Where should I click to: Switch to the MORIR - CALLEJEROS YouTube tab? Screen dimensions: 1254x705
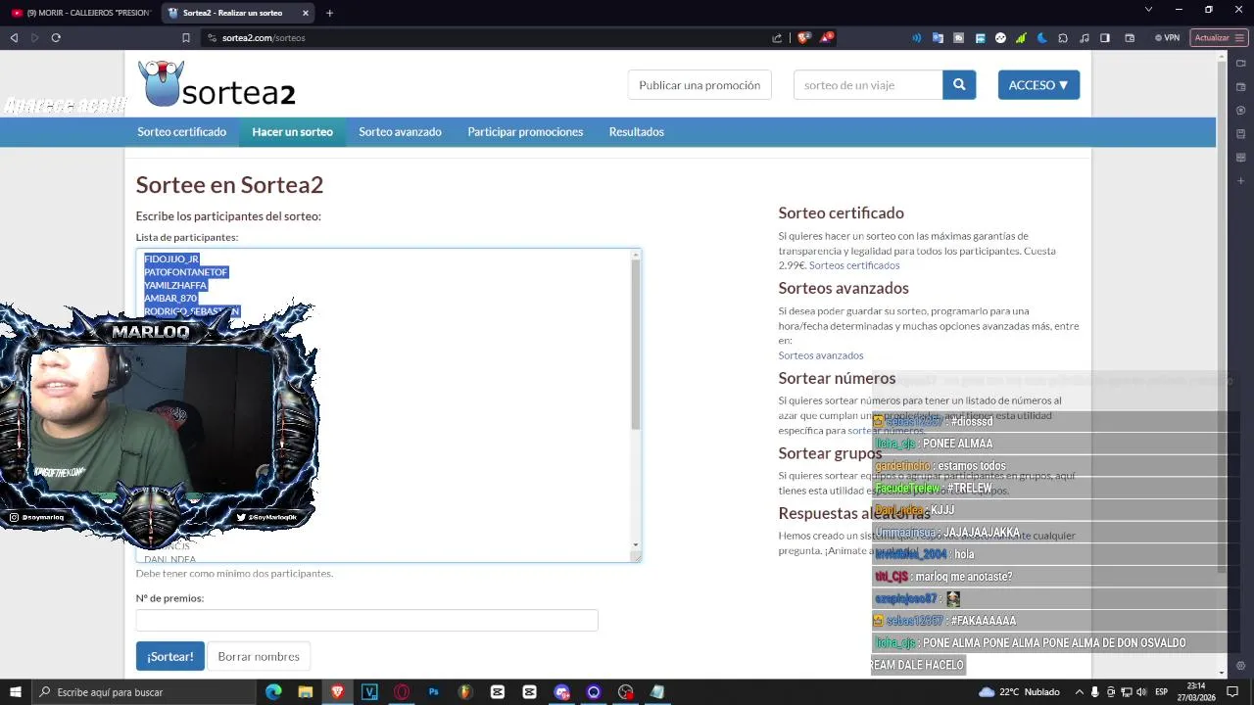point(80,13)
